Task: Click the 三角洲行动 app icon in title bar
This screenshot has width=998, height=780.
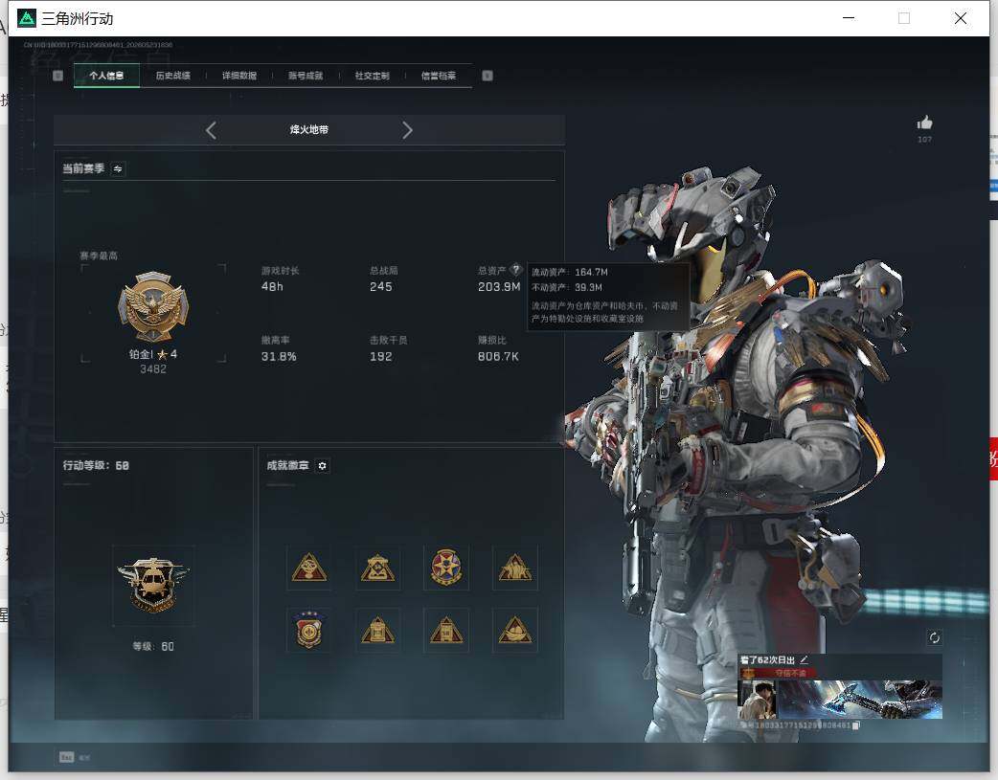Action: coord(27,18)
